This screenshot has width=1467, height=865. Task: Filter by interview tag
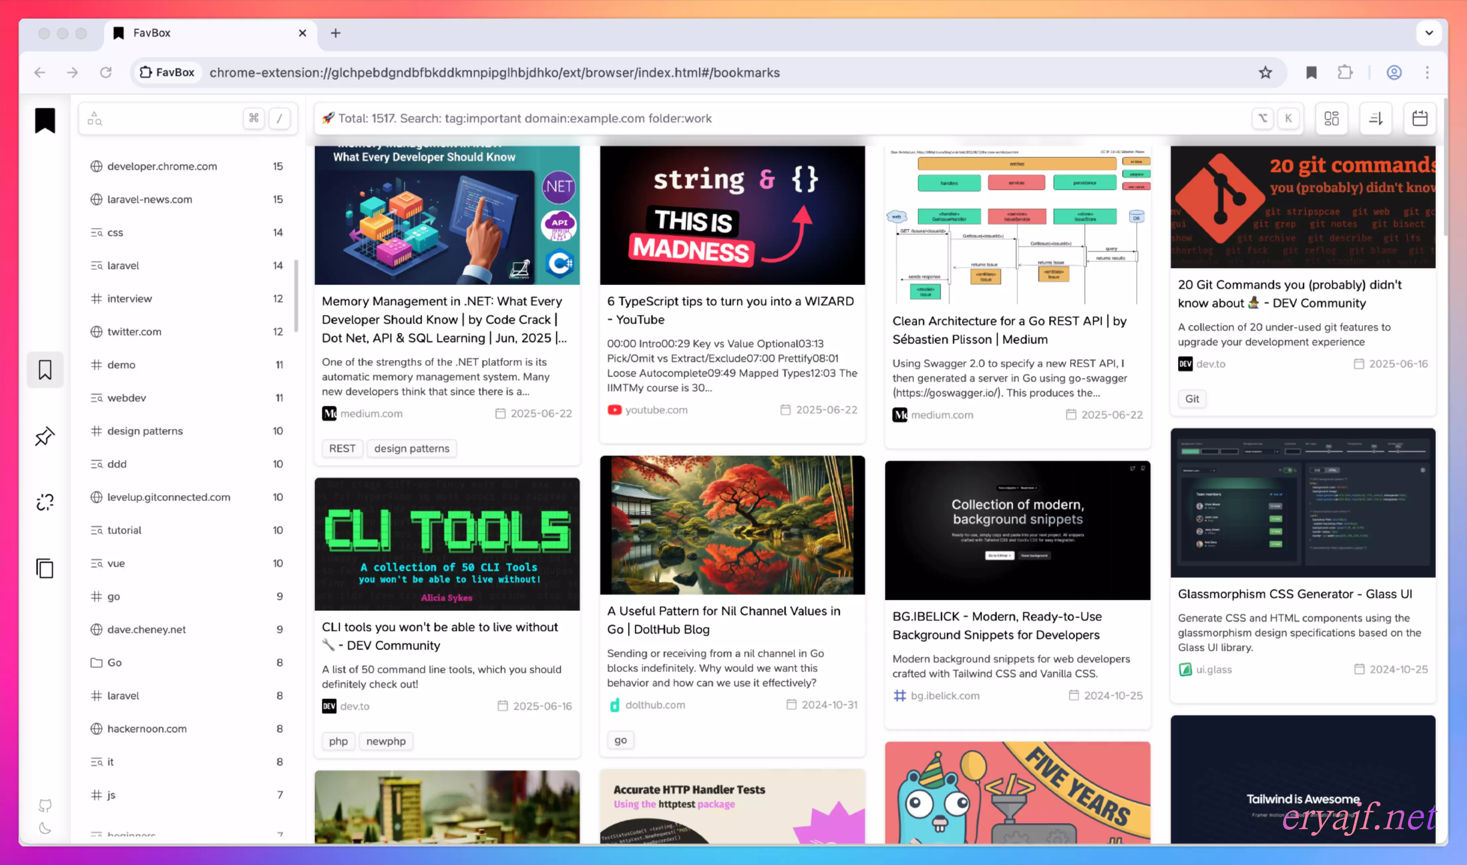point(187,298)
